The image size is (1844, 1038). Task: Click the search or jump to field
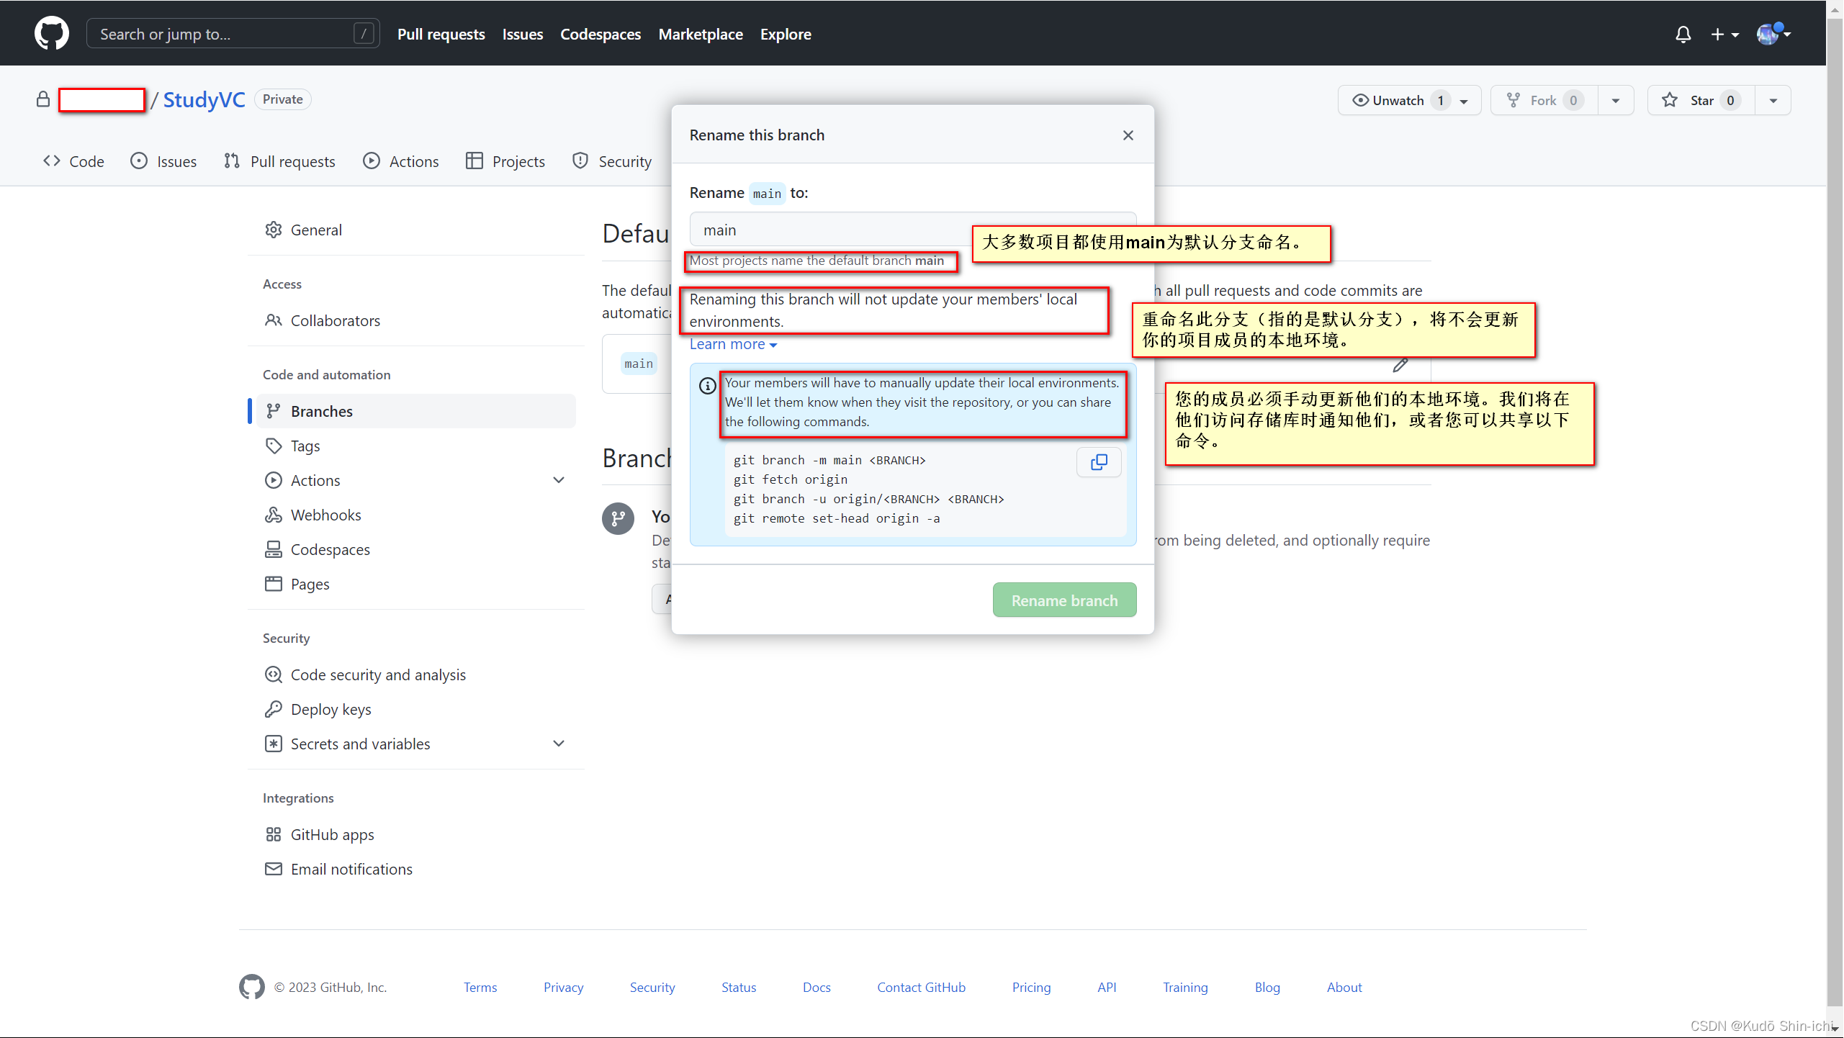[233, 34]
